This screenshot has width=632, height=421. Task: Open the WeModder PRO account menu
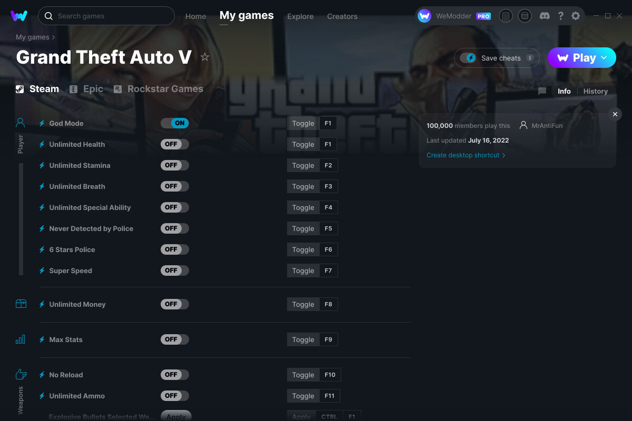[x=455, y=16]
